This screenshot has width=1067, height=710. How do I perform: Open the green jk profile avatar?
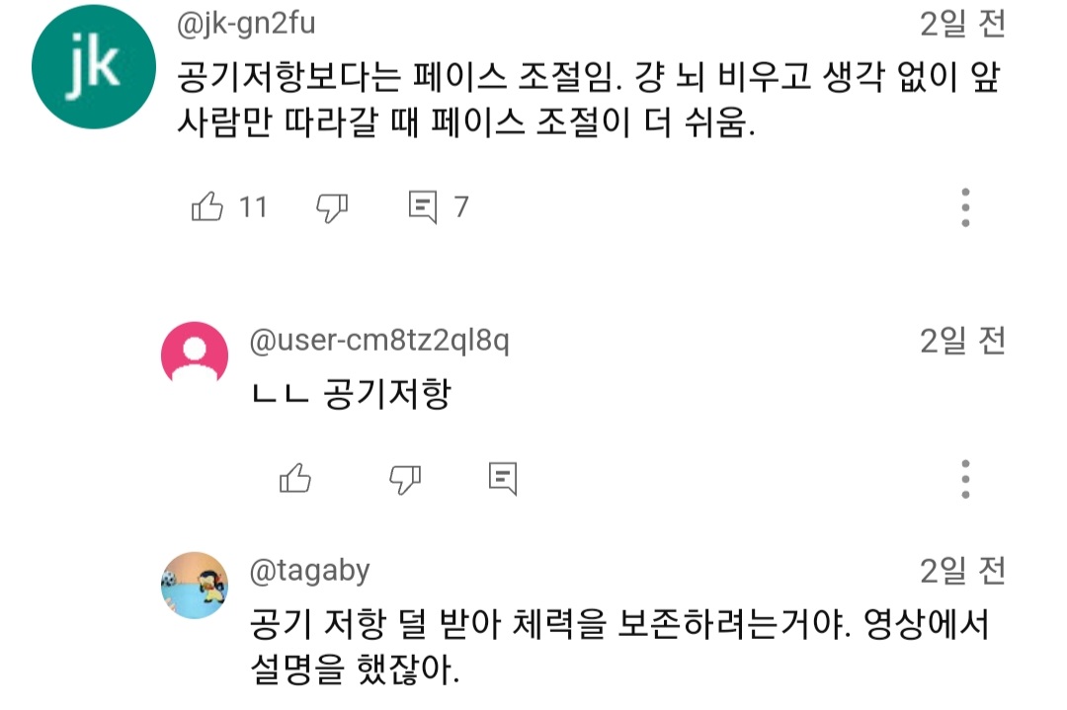pos(94,66)
